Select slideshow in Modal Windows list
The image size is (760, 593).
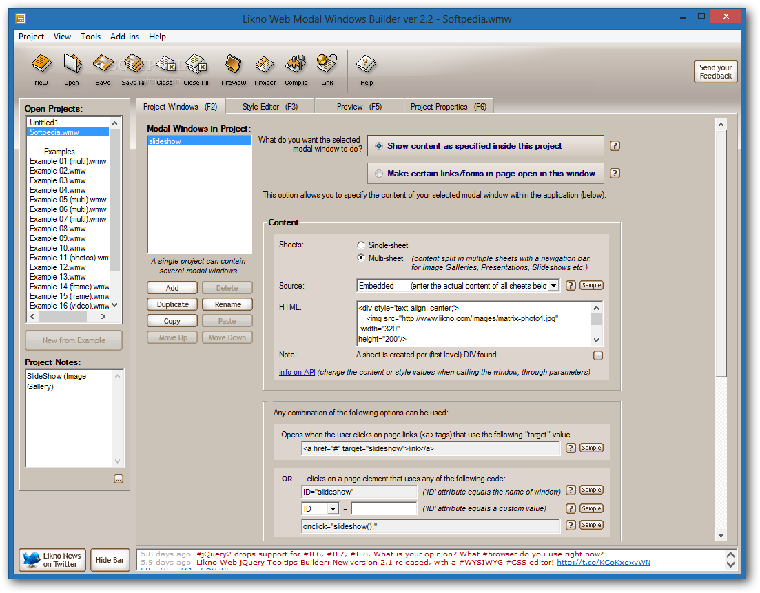199,141
